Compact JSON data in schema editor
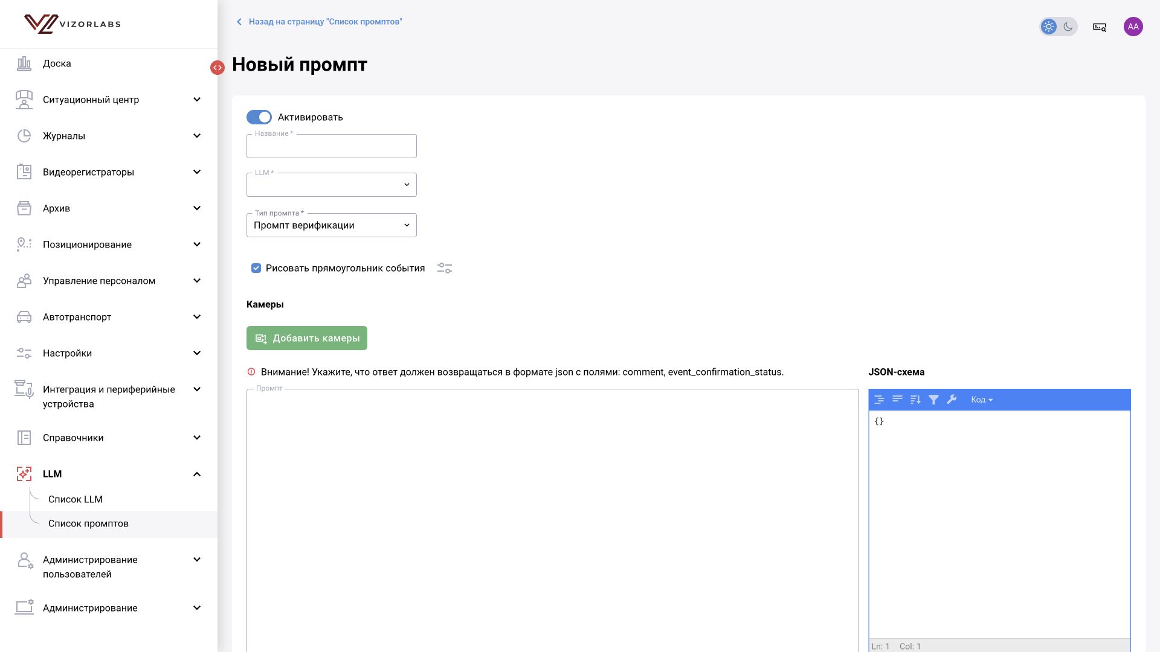Viewport: 1160px width, 652px height. pyautogui.click(x=897, y=400)
